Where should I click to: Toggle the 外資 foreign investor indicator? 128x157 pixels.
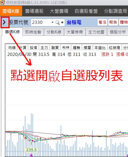click(23, 47)
